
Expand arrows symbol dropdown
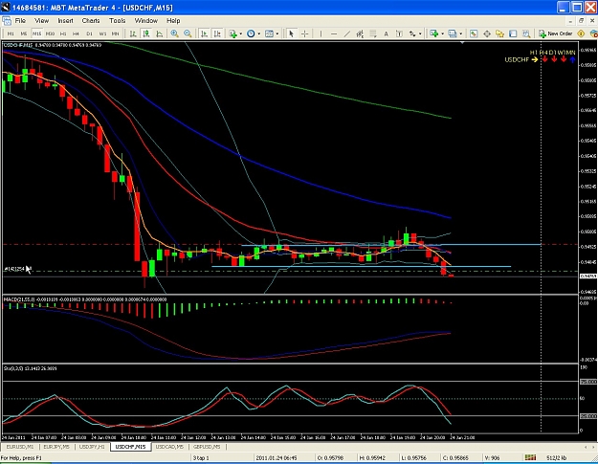click(420, 33)
